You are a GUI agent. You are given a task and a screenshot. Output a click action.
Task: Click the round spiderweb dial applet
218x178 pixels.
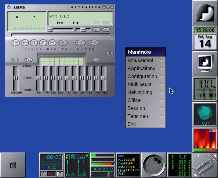[x=154, y=165]
